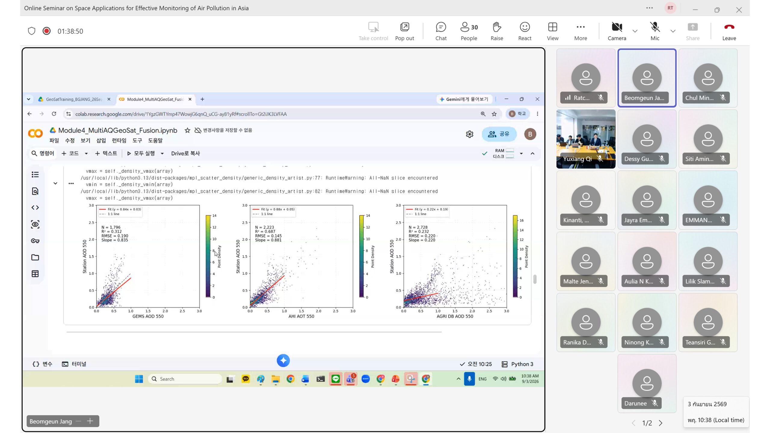Viewport: 770px width, 433px height.
Task: Raise your hand in the meeting
Action: coord(497,31)
